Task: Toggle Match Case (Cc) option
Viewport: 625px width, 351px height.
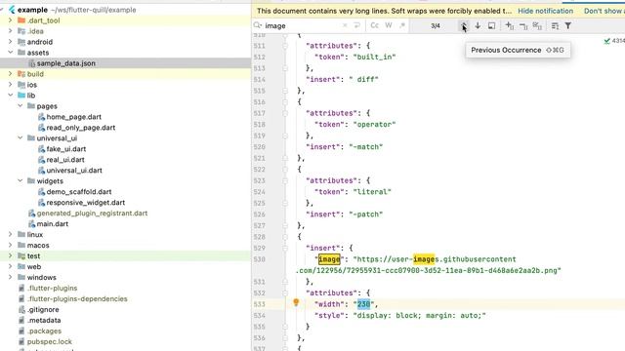Action: (x=374, y=25)
